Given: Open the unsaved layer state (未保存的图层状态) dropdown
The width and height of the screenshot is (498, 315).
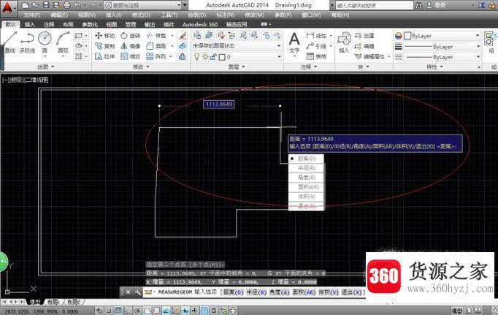Looking at the screenshot, I should (237, 46).
